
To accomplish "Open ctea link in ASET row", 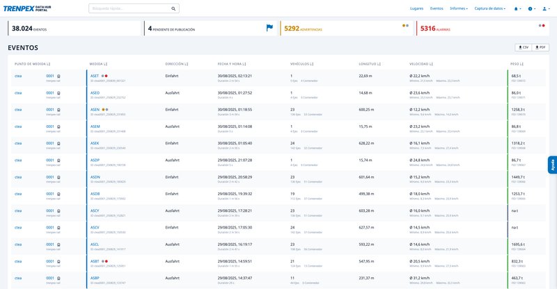I will tap(18, 76).
